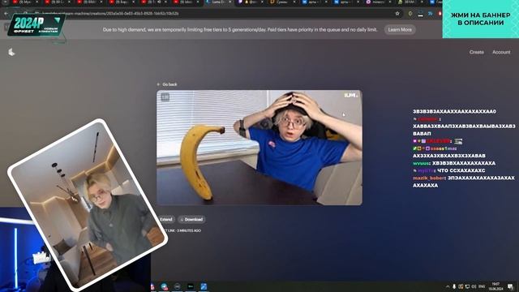Click the '3 MINUTES AGO' link text
519x292 pixels.
pyautogui.click(x=189, y=230)
